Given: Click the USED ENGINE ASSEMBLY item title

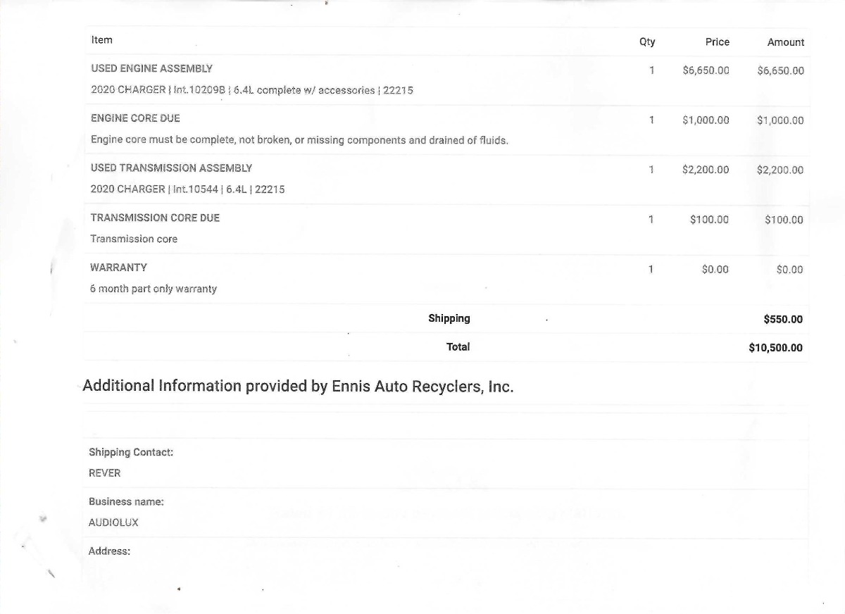Looking at the screenshot, I should pyautogui.click(x=151, y=68).
